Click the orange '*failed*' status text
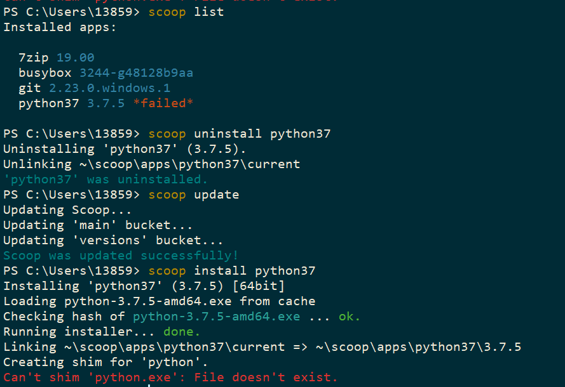Screen dimensions: 565x387 [x=163, y=103]
